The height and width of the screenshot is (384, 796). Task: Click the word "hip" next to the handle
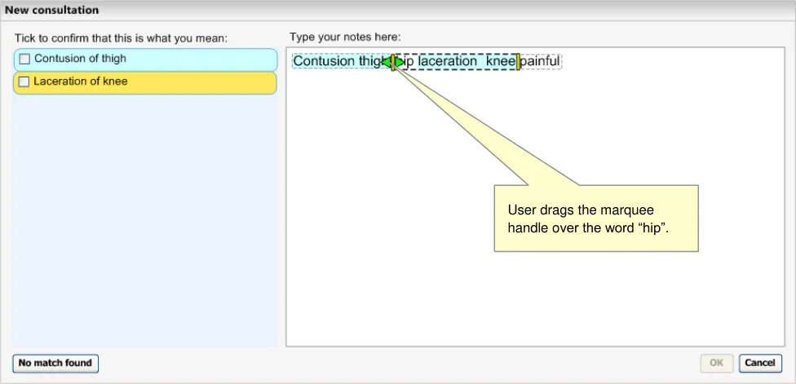[x=408, y=61]
